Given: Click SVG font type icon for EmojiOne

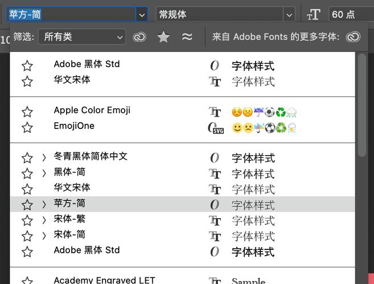Looking at the screenshot, I should (x=216, y=128).
